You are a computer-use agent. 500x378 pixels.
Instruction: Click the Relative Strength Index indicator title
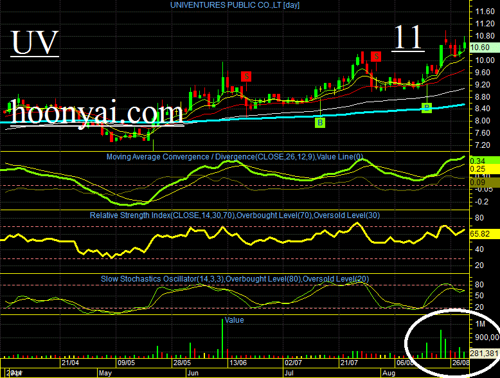coord(235,215)
